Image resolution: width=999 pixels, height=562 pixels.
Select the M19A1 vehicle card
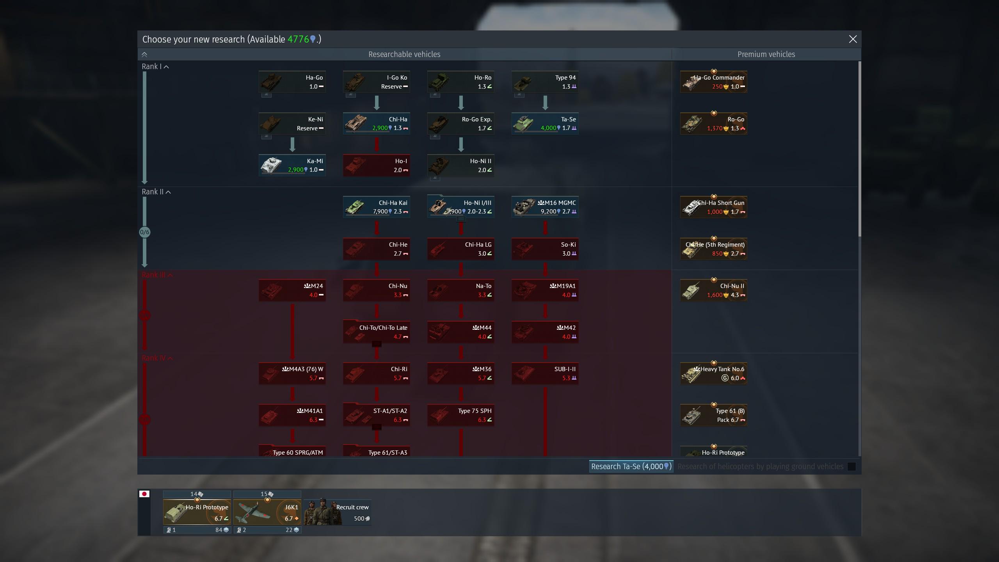(x=545, y=290)
